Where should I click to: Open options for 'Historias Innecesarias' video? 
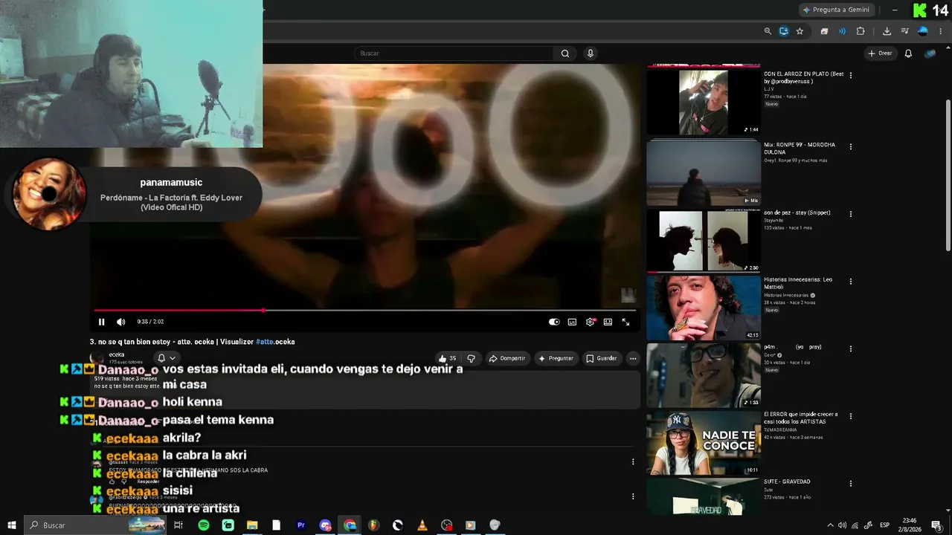[x=851, y=281]
